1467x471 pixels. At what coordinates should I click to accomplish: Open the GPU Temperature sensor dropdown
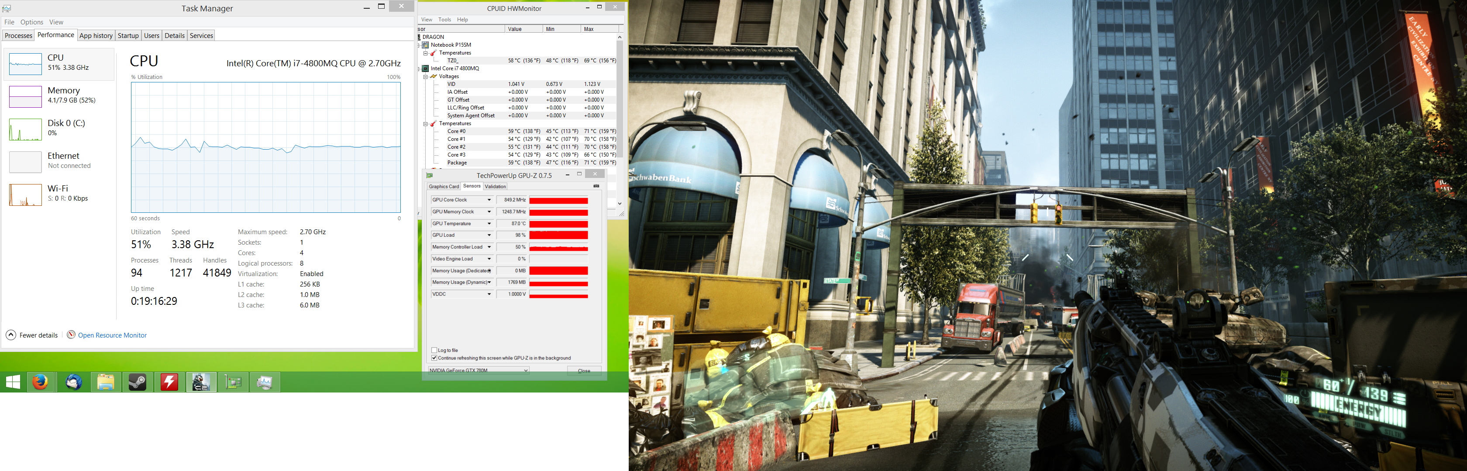pos(489,224)
